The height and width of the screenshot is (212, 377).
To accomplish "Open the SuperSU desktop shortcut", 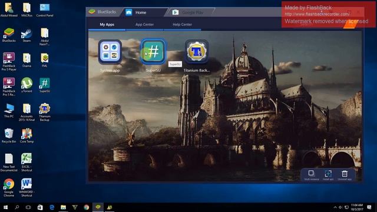I will pyautogui.click(x=45, y=85).
